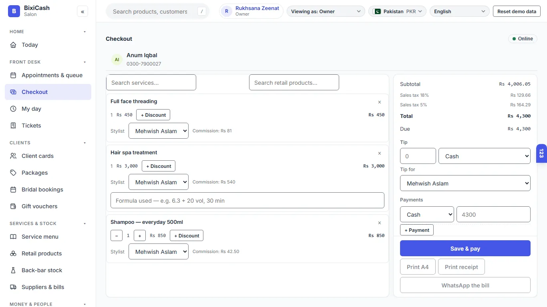Viewport: 547px width, 307px height.
Task: Open the Tip for stylist dropdown
Action: tap(465, 183)
